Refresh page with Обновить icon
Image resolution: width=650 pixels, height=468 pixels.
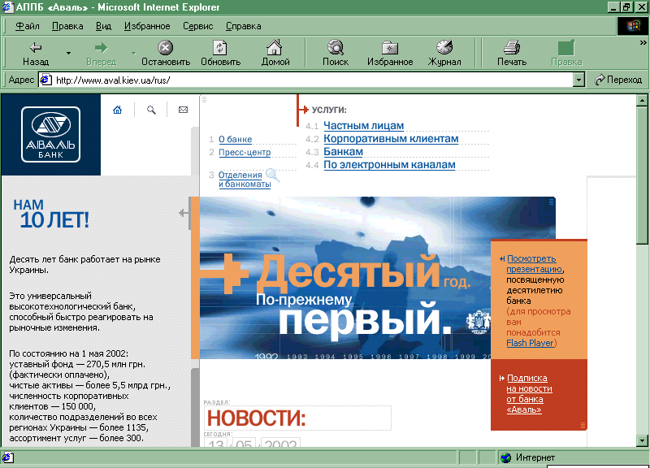point(220,53)
